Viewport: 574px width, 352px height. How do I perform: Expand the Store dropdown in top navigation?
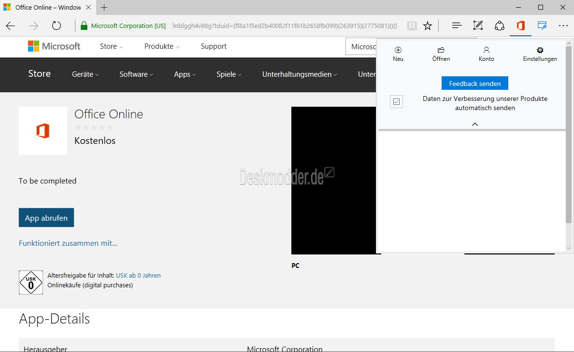(111, 46)
